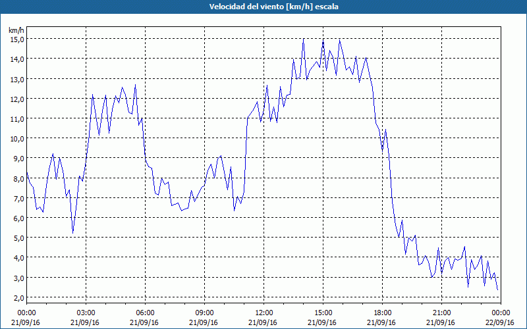Click the 03:00 time axis label
The image size is (527, 329).
click(86, 313)
